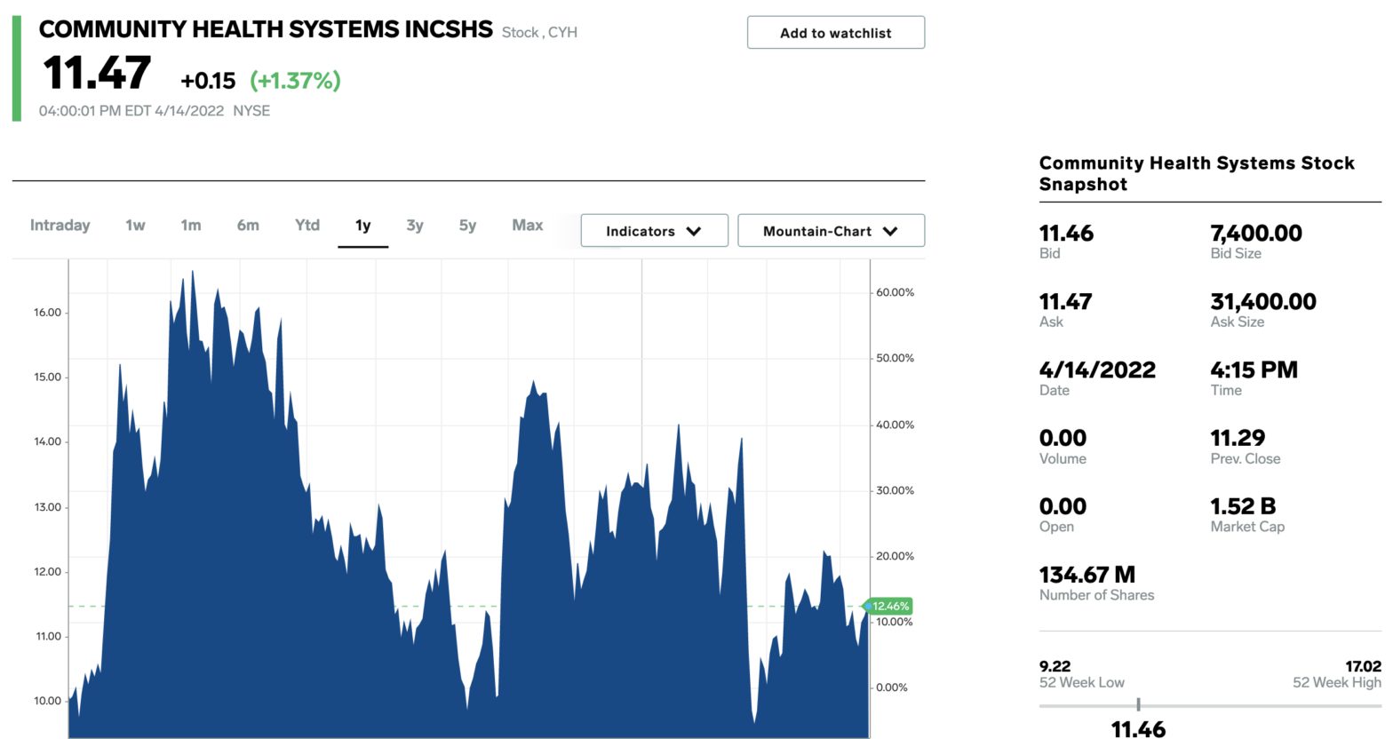Click the 4/14/2022 Date value

(x=1097, y=370)
